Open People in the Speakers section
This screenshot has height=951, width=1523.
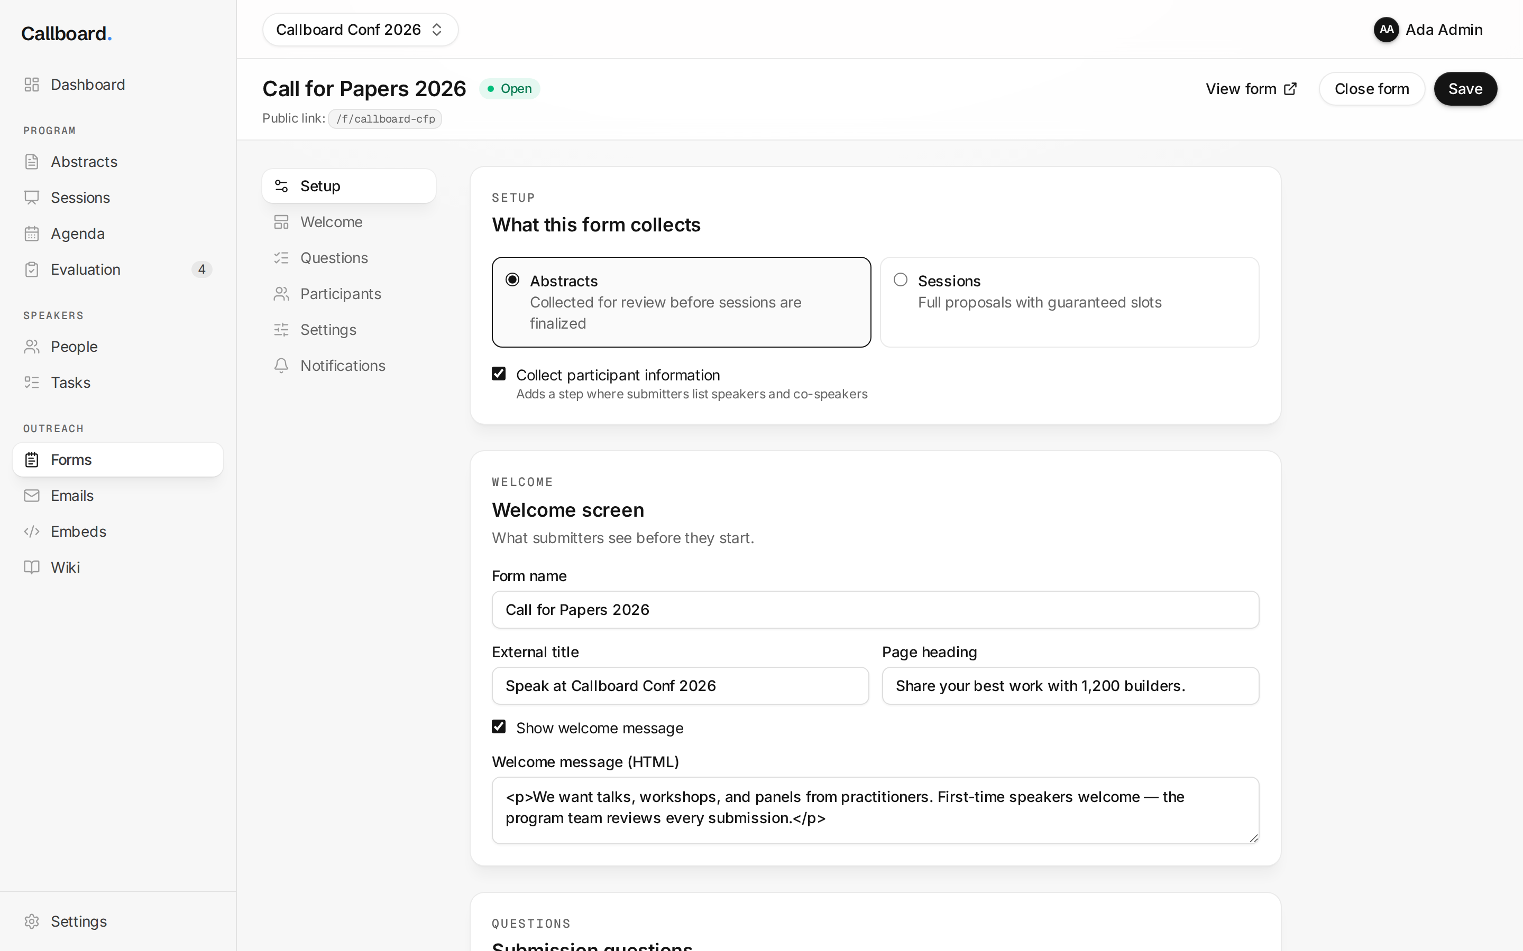pyautogui.click(x=118, y=347)
